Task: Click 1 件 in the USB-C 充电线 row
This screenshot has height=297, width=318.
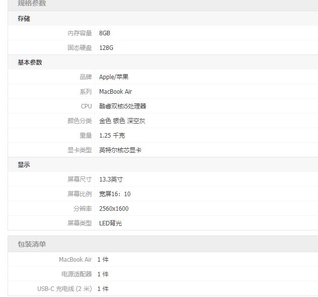Action: (x=103, y=288)
